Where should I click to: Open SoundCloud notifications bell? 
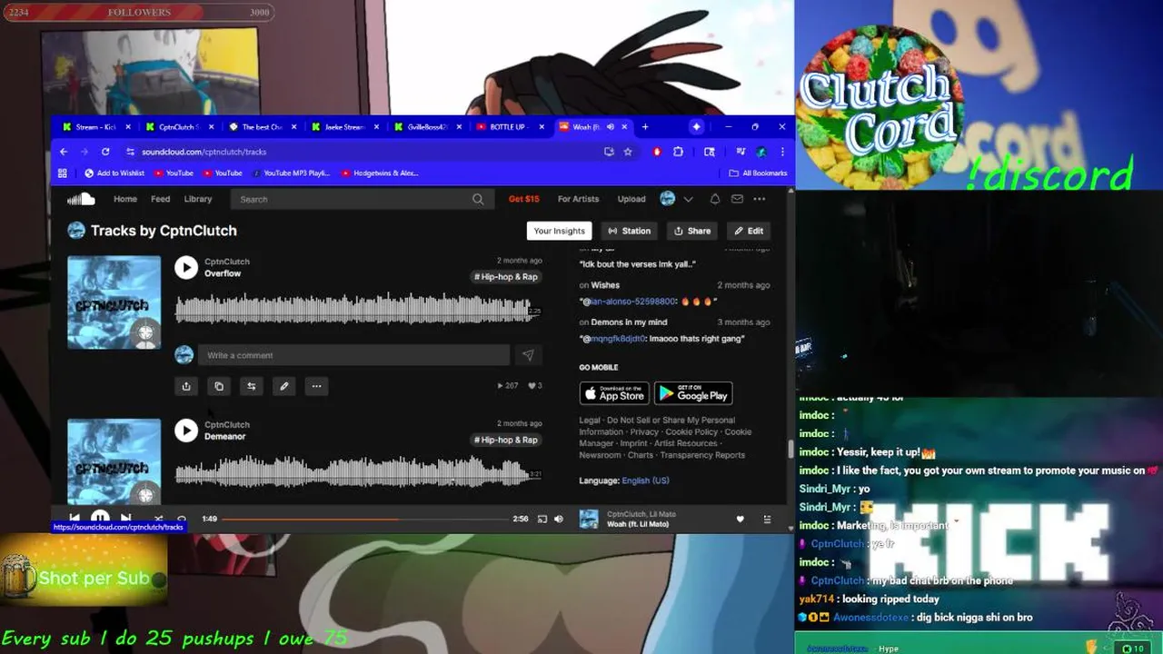click(715, 199)
